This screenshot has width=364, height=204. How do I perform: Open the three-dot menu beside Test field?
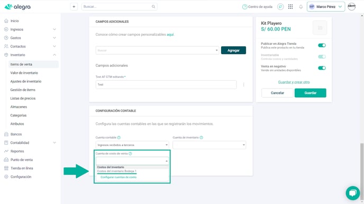coord(243,85)
